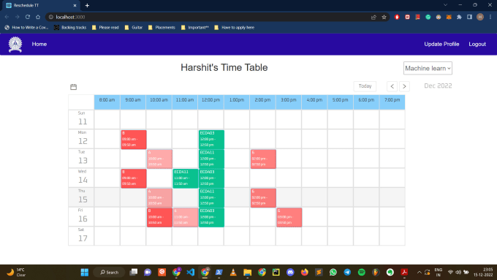This screenshot has width=497, height=280.
Task: Select Tuesday's 2:00 pm red slot
Action: [x=263, y=159]
